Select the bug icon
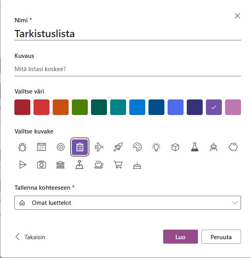Screen dimensions: 251x258 [x=22, y=147]
